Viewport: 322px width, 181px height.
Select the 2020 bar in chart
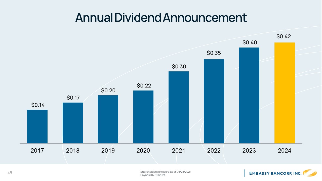click(143, 117)
